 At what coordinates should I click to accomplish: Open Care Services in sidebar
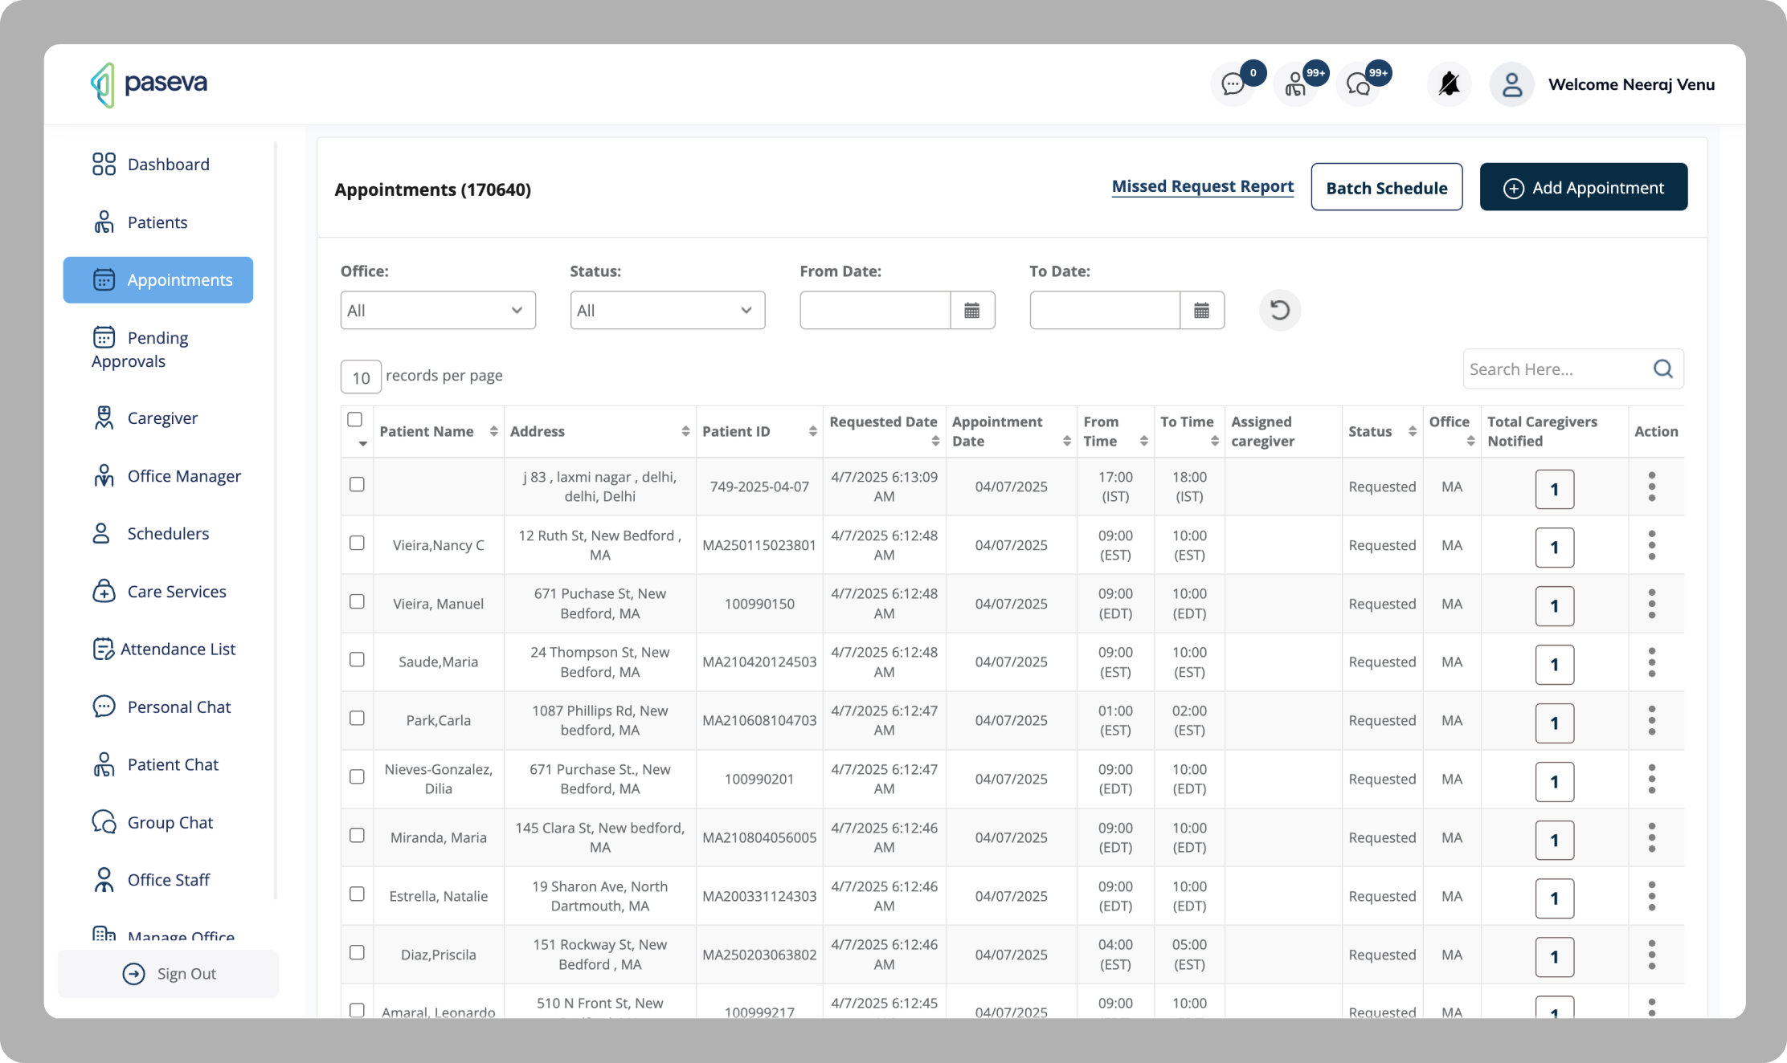point(159,592)
